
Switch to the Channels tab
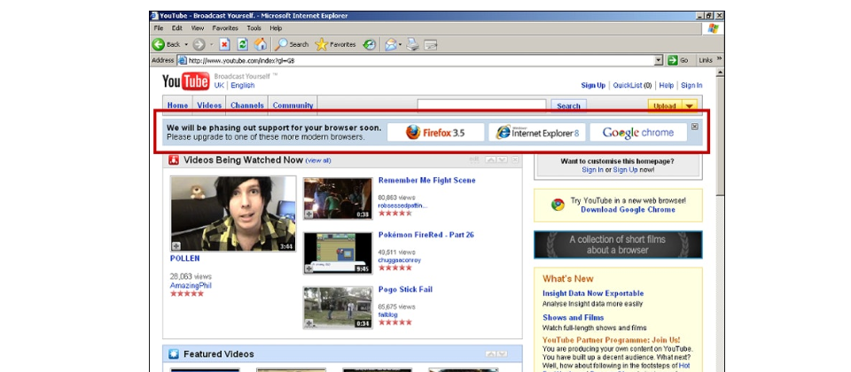pyautogui.click(x=247, y=105)
